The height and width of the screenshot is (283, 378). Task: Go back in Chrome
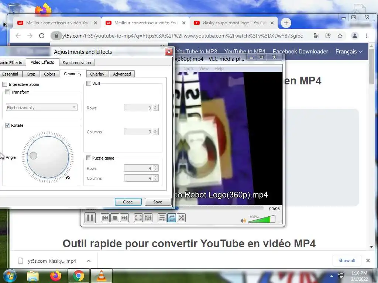click(18, 36)
